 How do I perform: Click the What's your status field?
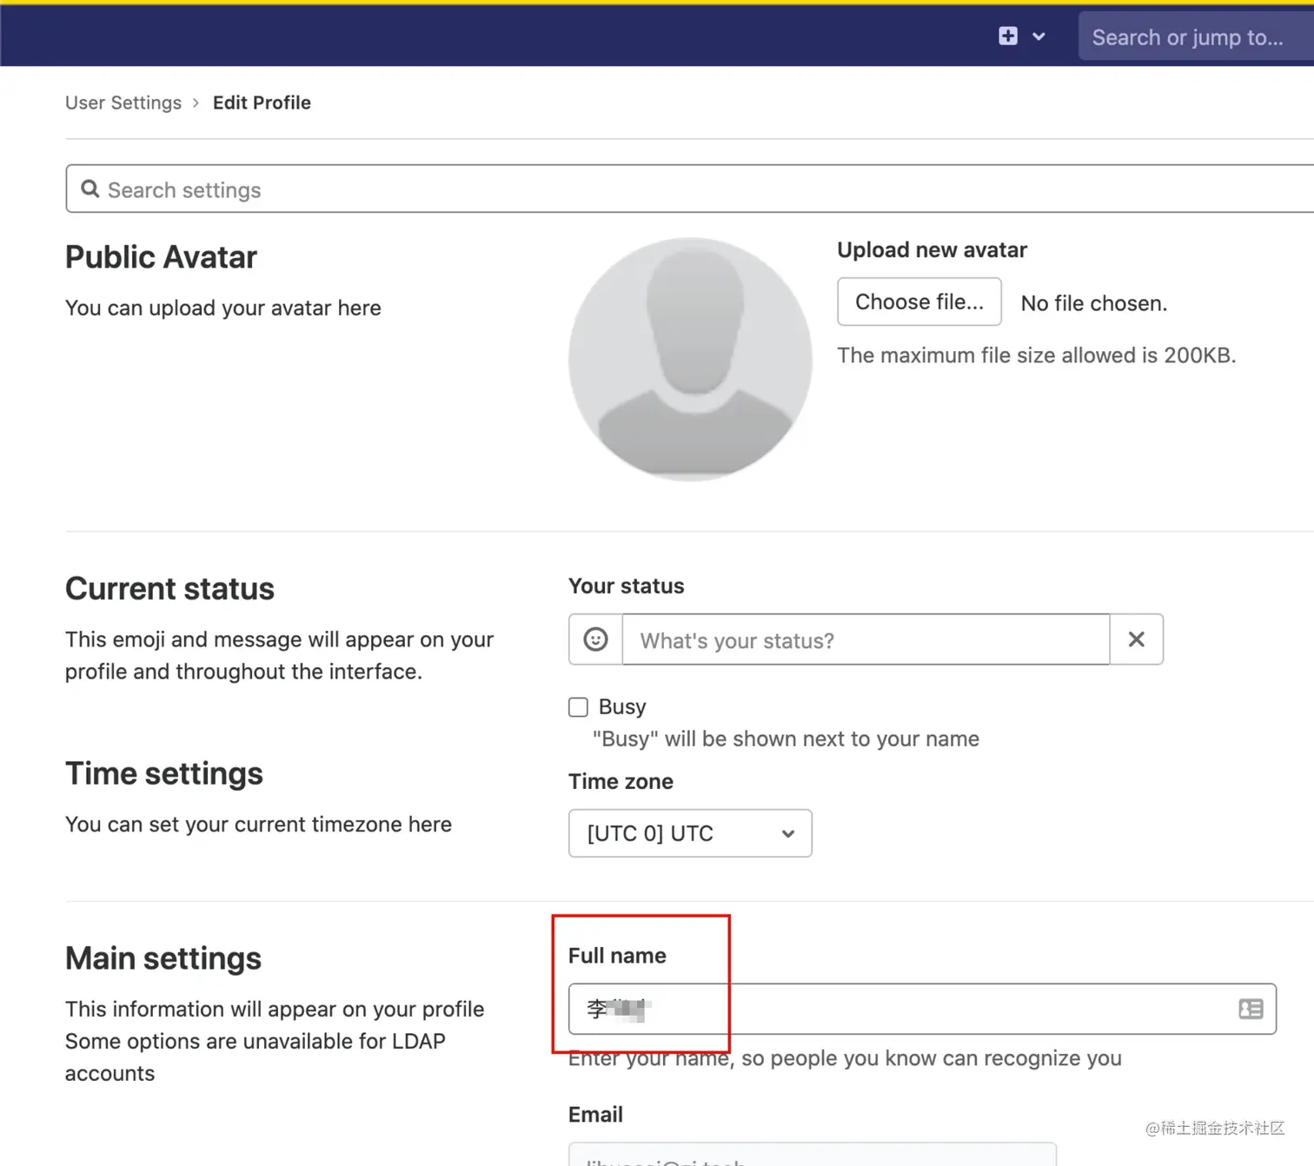click(x=866, y=639)
